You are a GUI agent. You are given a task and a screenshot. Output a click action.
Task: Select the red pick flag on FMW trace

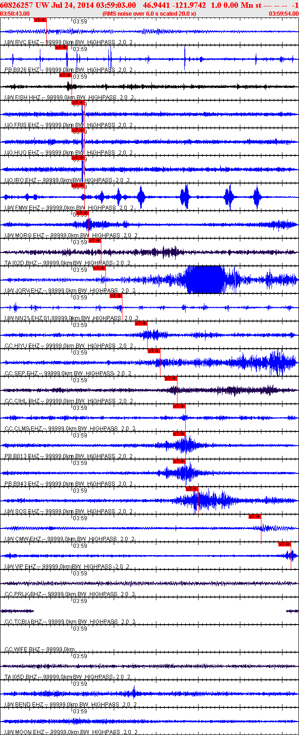click(x=78, y=185)
